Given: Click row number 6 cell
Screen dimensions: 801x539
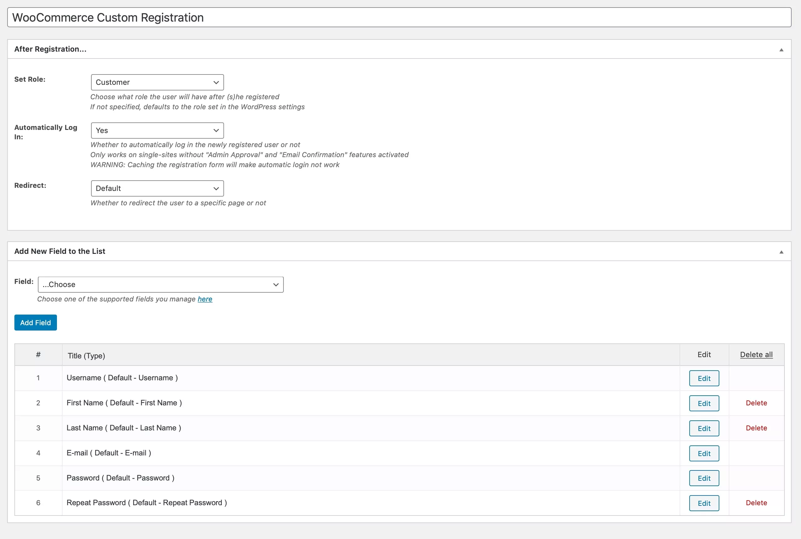Looking at the screenshot, I should coord(38,503).
